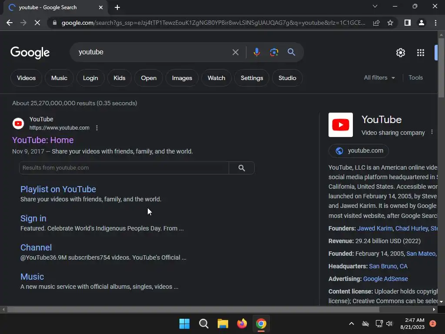
Task: Open founder Chad Hurley link
Action: tap(412, 228)
